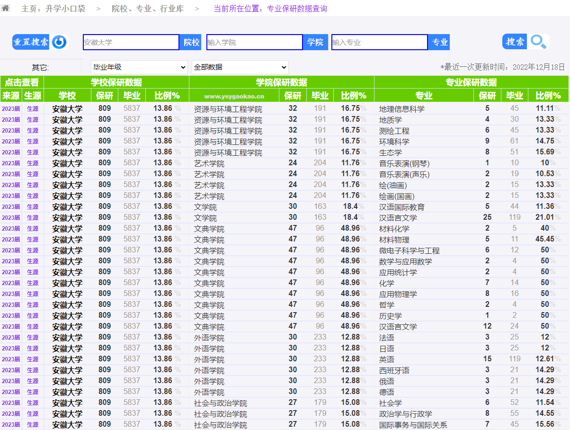The width and height of the screenshot is (570, 430).
Task: Open 院校、专业、行业库 breadcrumb link
Action: click(148, 9)
